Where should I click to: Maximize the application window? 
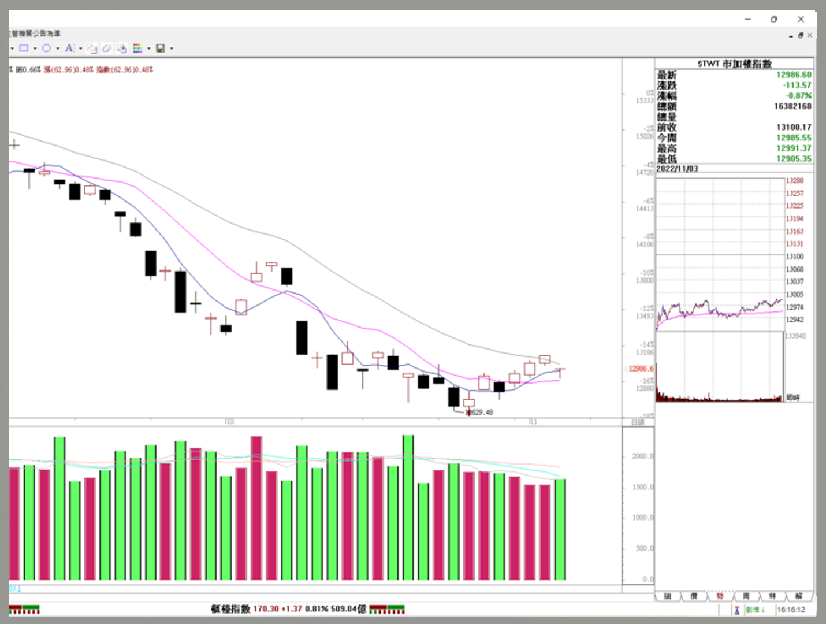(x=774, y=19)
